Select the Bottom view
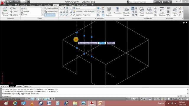 (25, 11)
